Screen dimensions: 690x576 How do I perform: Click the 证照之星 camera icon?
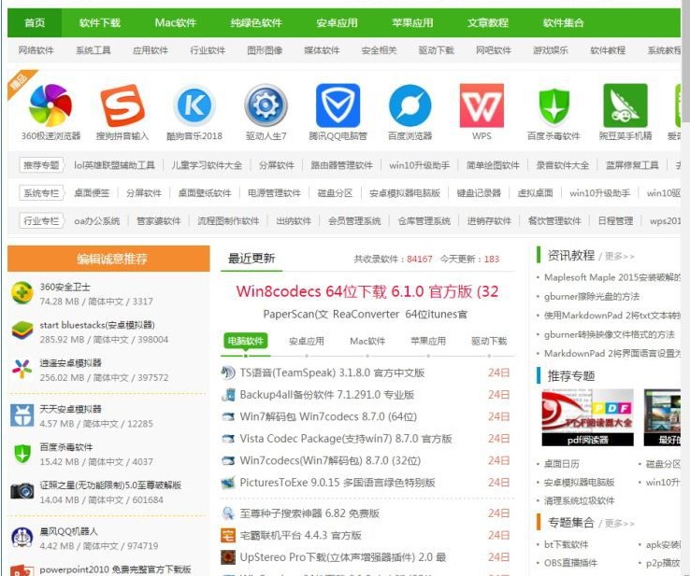(x=22, y=491)
